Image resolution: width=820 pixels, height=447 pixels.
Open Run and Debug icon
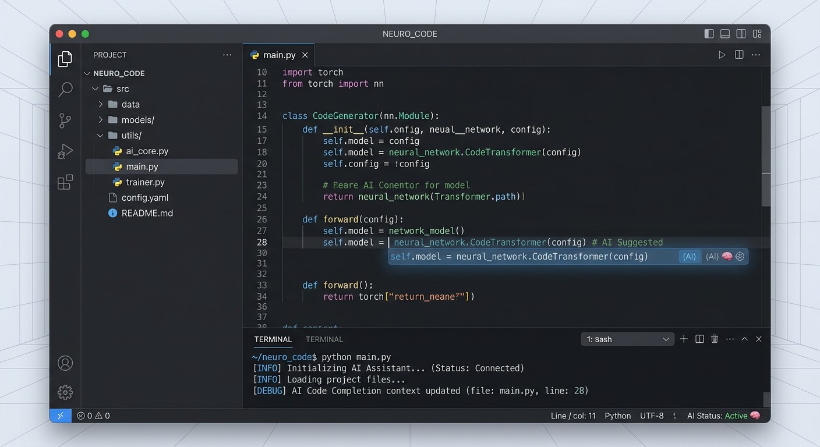pyautogui.click(x=65, y=151)
